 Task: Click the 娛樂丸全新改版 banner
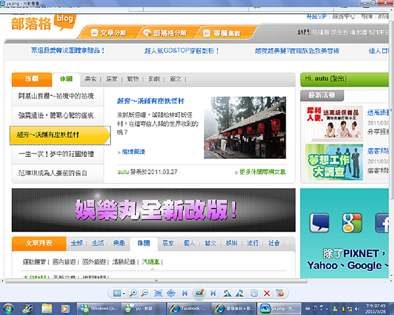(x=154, y=210)
